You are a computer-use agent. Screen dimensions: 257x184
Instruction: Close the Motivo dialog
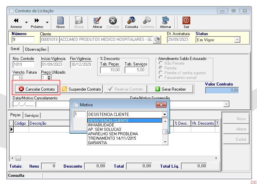[x=161, y=105]
